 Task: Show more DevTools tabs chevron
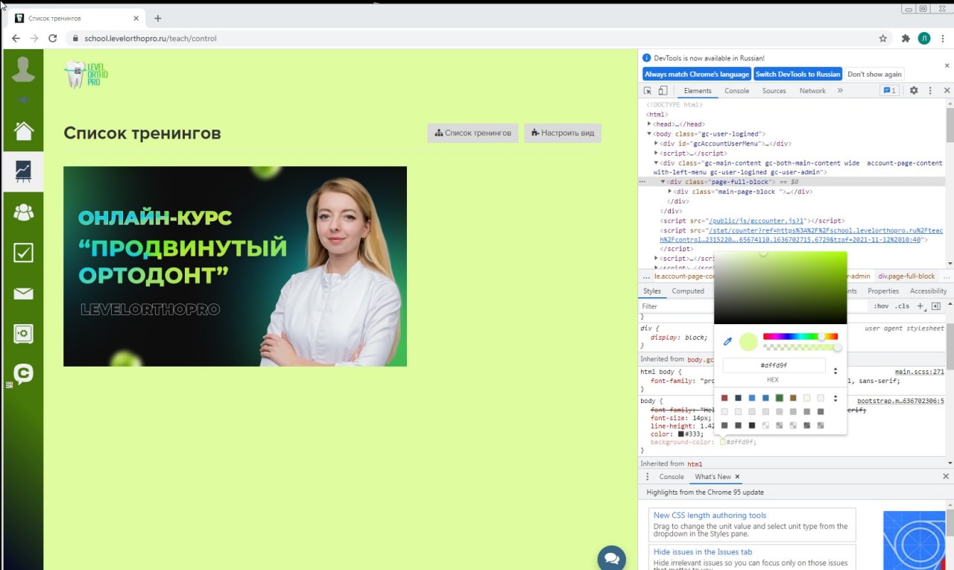pos(840,90)
